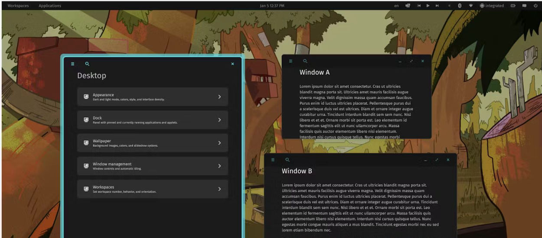Open the Workspaces settings row
This screenshot has width=542, height=238.
click(x=152, y=189)
